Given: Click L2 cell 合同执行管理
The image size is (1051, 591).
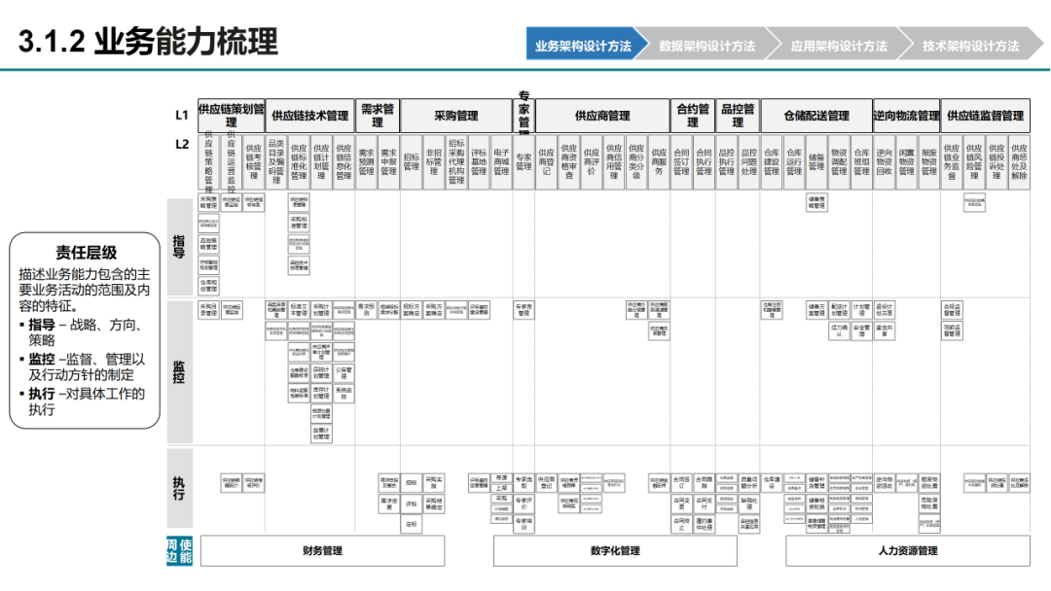Looking at the screenshot, I should [x=704, y=162].
